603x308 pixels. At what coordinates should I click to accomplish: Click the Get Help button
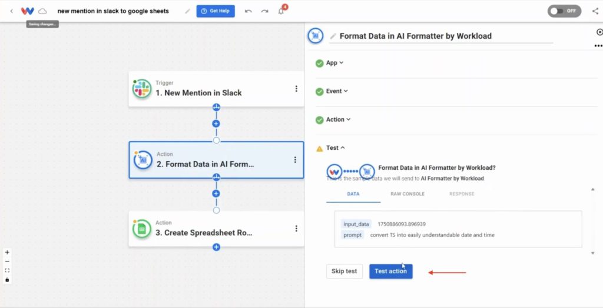[x=216, y=11]
